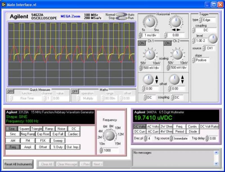The width and height of the screenshot is (225, 172).
Task: Select Ramp waveform shape
Action: [49, 129]
